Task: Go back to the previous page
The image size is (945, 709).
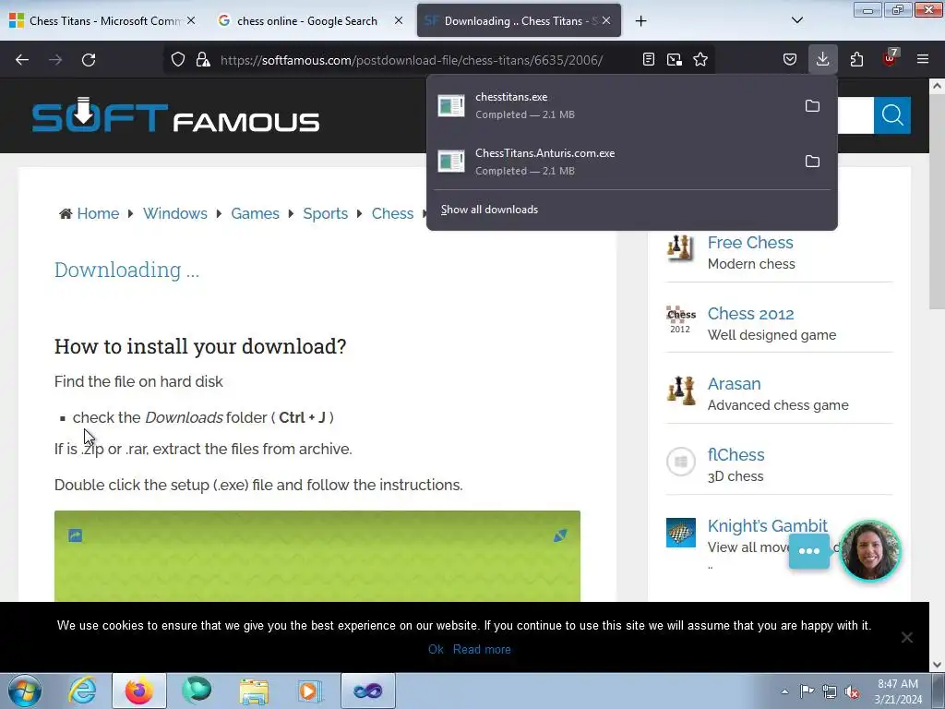Action: click(22, 60)
